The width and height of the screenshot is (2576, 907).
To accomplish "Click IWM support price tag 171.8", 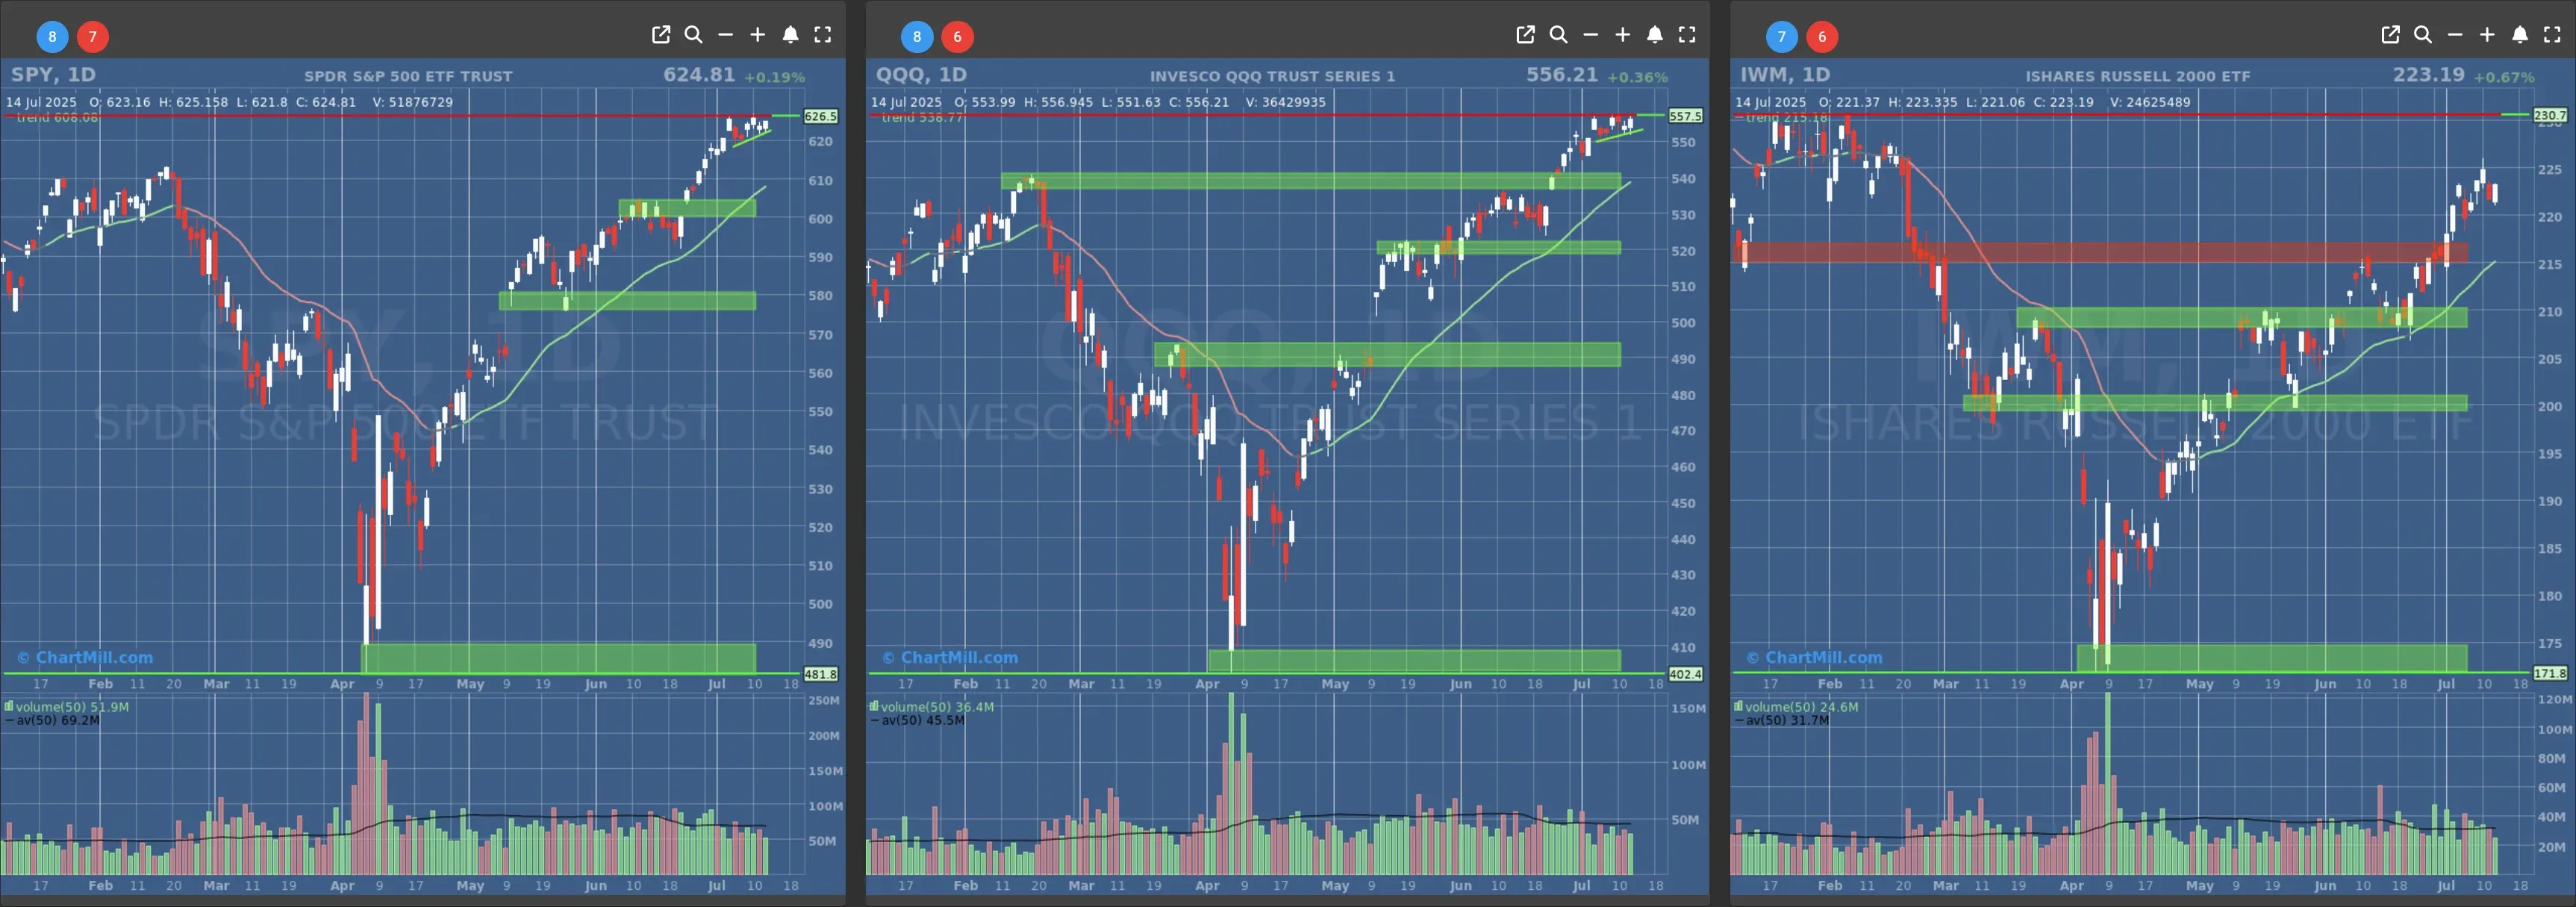I will [x=2550, y=674].
